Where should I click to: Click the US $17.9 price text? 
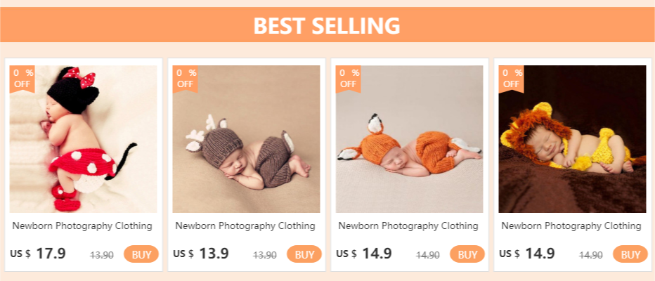[39, 254]
